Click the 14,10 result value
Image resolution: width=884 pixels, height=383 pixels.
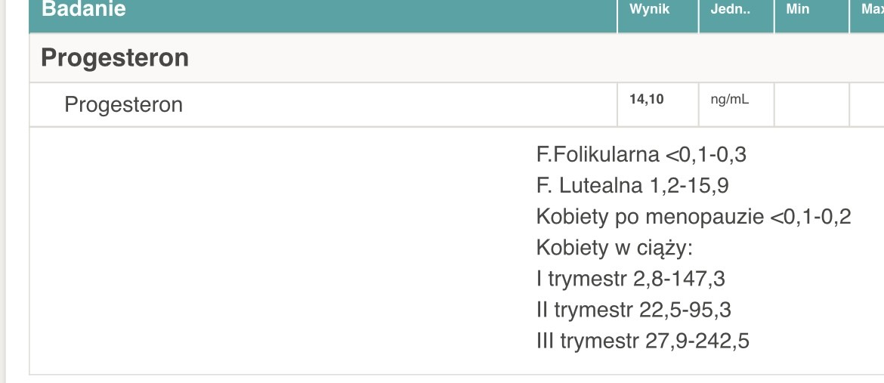point(647,99)
